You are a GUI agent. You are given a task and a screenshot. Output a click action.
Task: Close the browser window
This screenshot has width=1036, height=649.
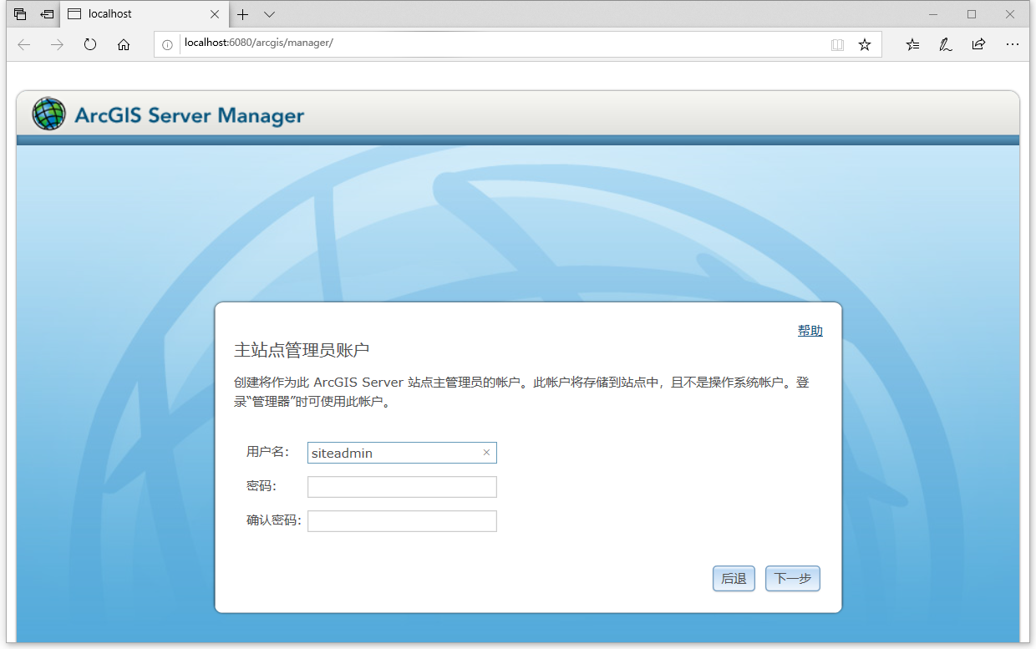pos(1010,14)
